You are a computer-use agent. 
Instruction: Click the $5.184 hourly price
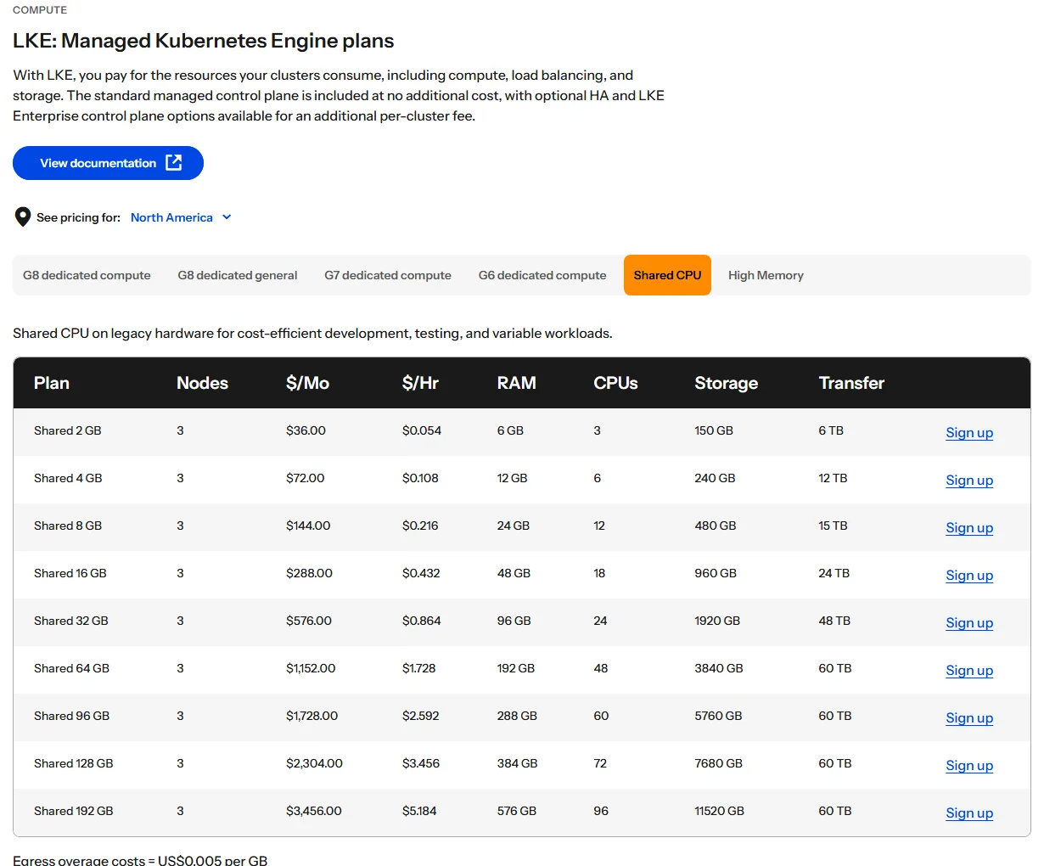[419, 811]
